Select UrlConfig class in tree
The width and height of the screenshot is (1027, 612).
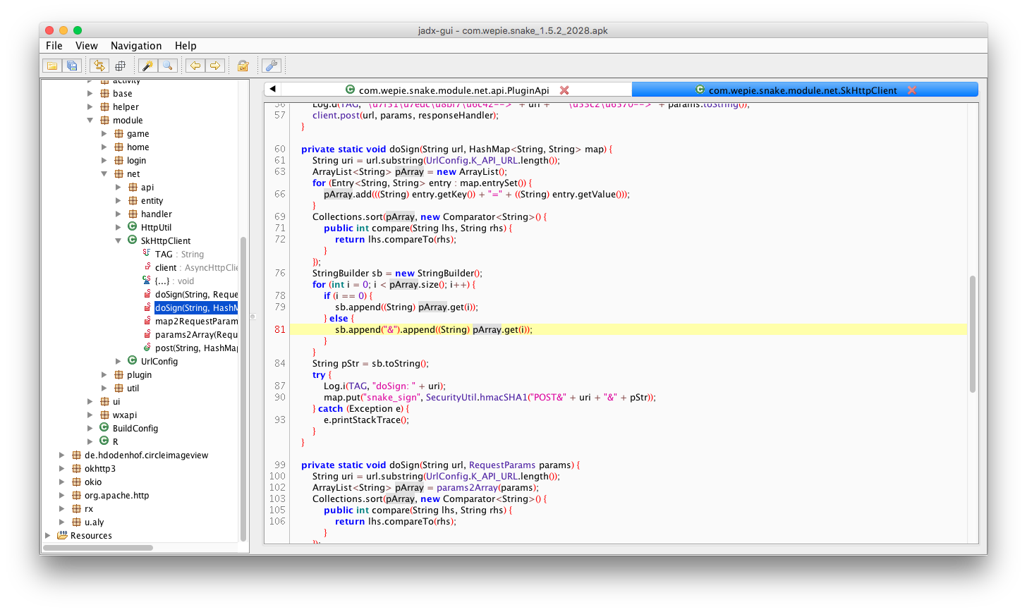[x=159, y=362]
